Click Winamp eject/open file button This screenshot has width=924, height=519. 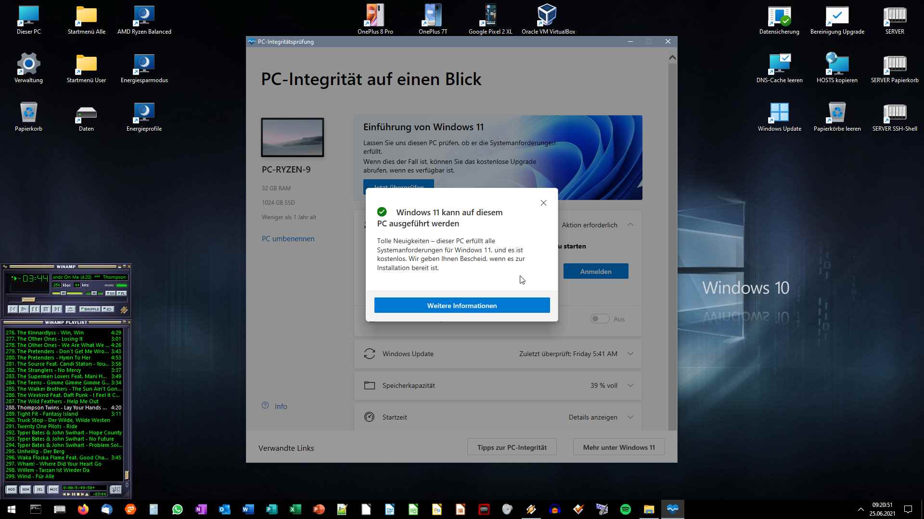[x=70, y=309]
